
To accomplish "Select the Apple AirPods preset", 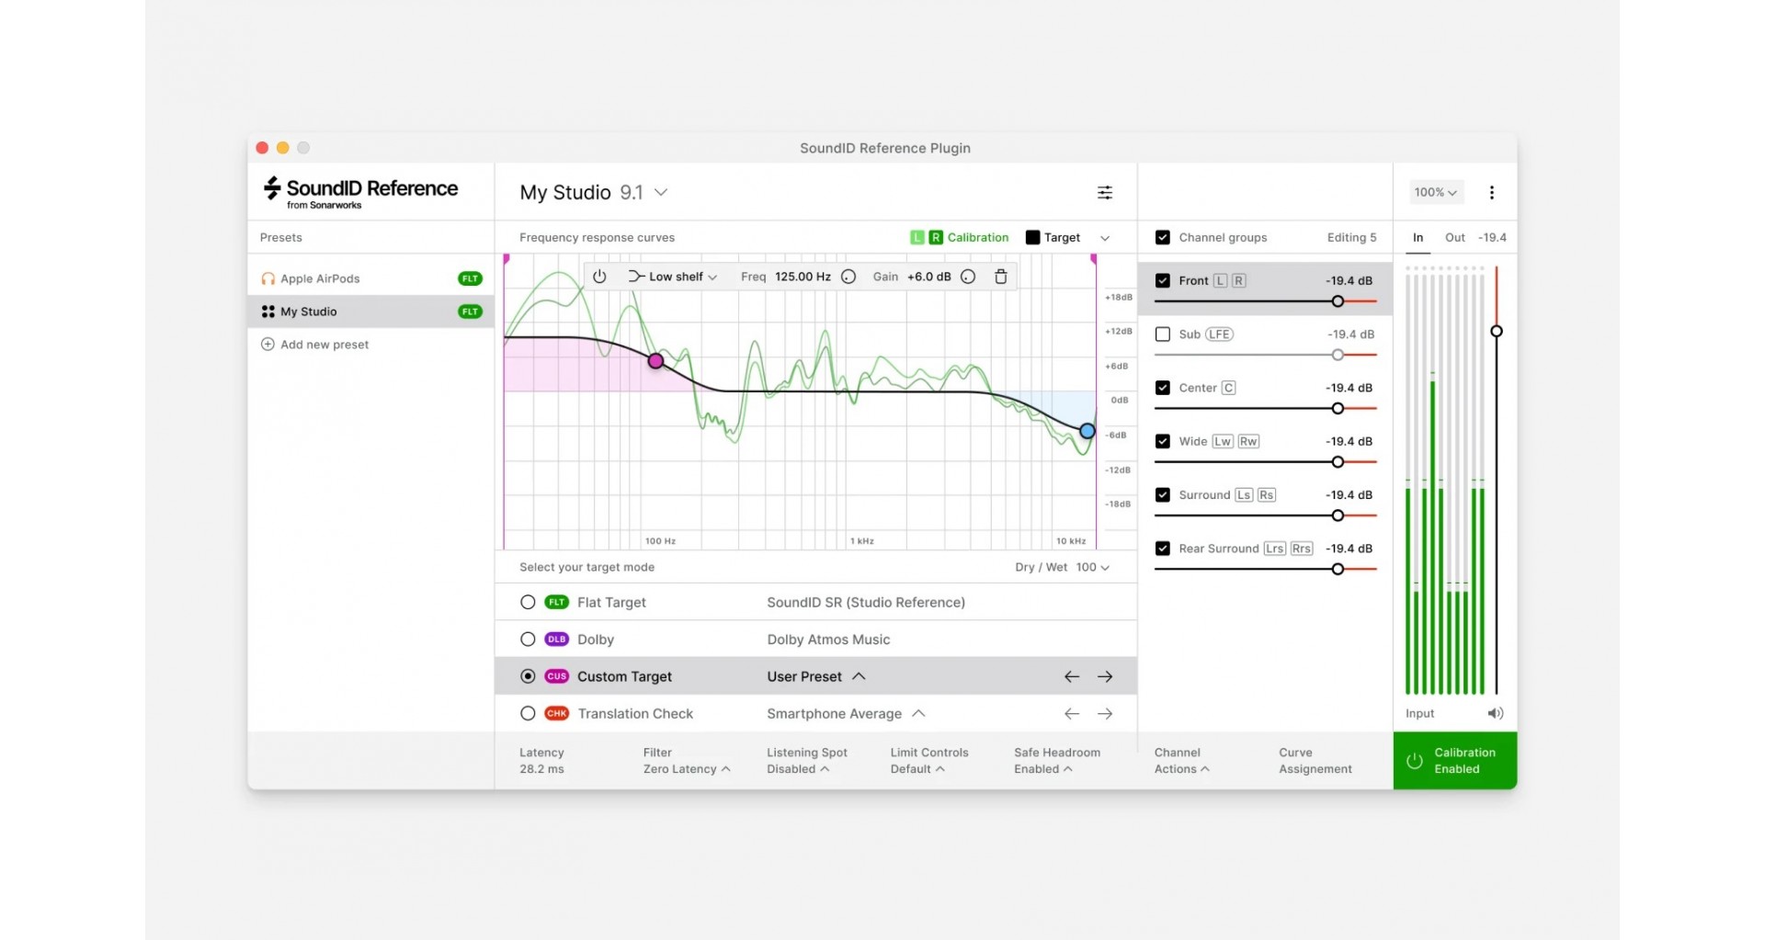I will click(371, 278).
